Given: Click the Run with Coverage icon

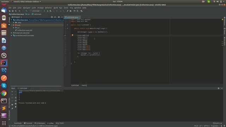Looking at the screenshot, I should (x=50, y=11).
